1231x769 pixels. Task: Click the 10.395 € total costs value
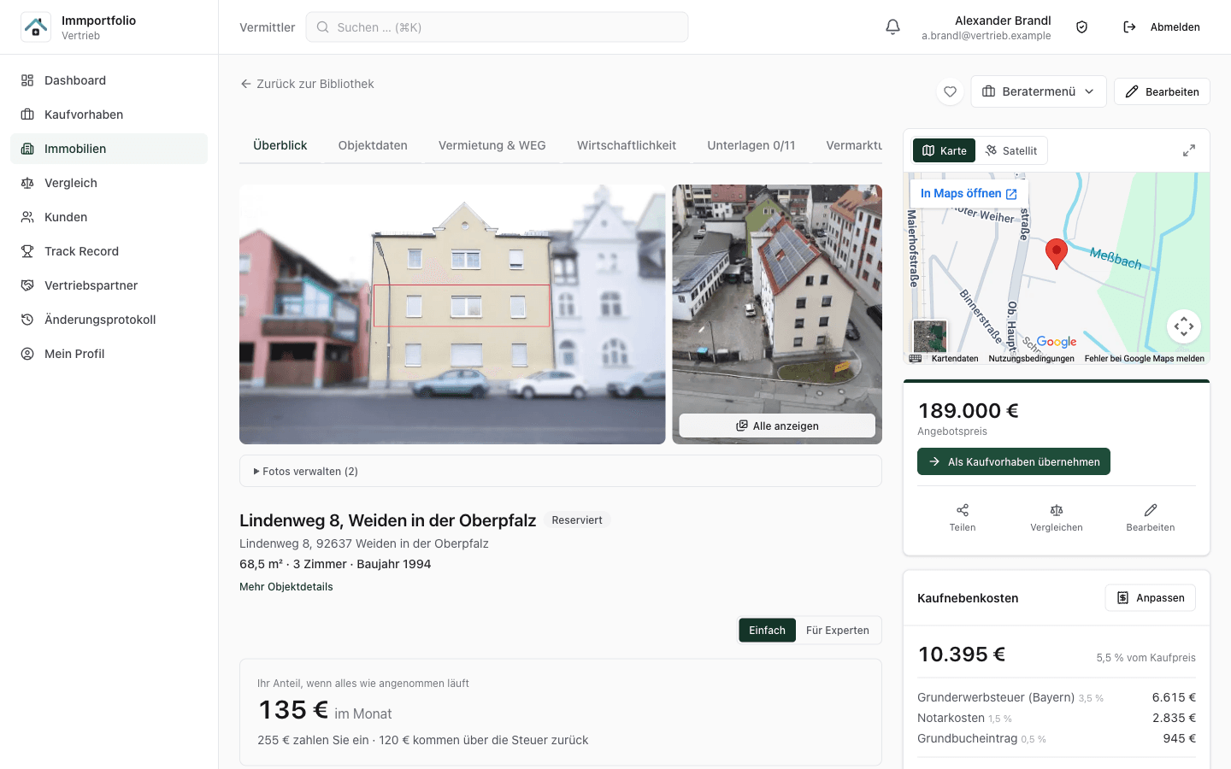[962, 655]
